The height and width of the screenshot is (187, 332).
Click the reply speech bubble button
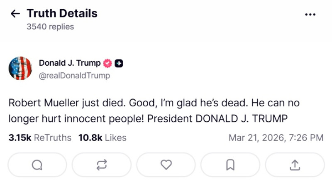pyautogui.click(x=37, y=165)
